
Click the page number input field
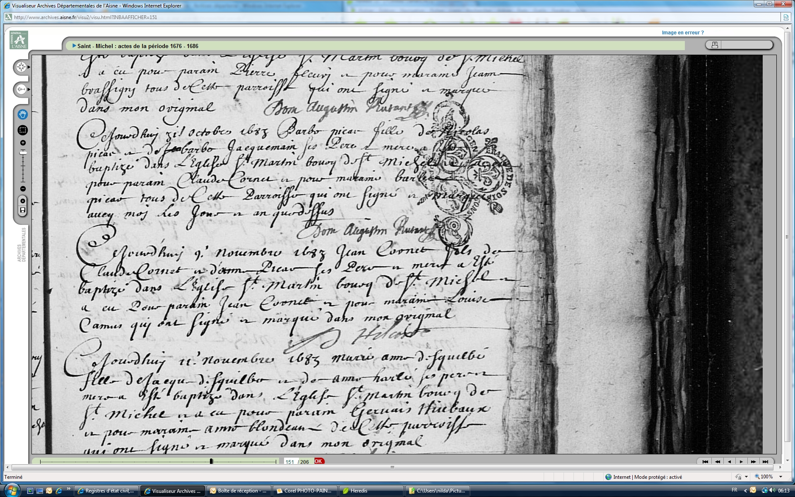point(290,462)
